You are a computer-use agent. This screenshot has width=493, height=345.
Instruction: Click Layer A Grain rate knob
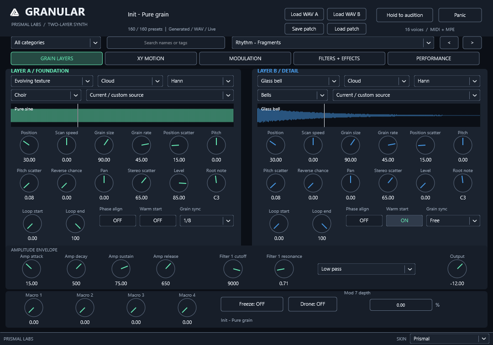coord(142,146)
